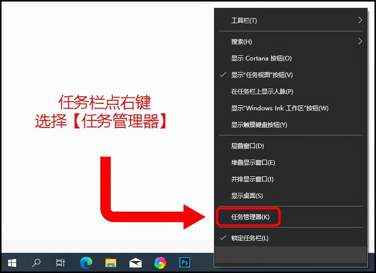Open File Explorer from the taskbar
Screen dimensions: 376x273
(111, 263)
